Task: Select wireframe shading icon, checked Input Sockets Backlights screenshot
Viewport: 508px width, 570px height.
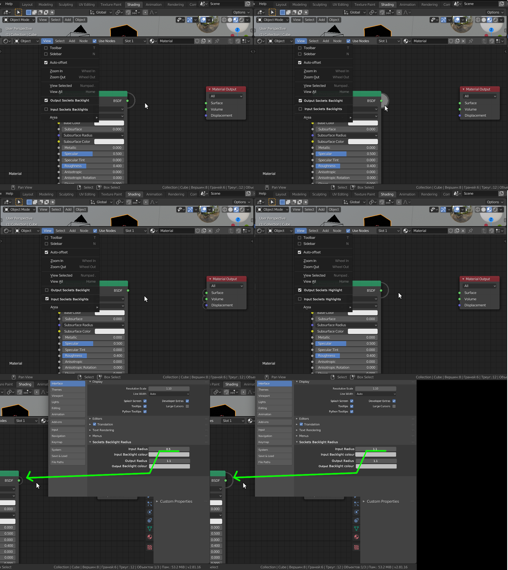Action: (x=224, y=210)
